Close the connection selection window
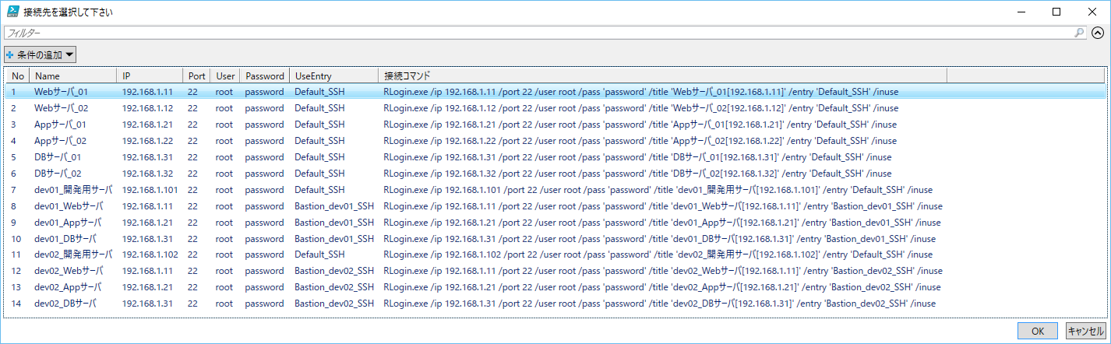The height and width of the screenshot is (344, 1111). coord(1092,12)
